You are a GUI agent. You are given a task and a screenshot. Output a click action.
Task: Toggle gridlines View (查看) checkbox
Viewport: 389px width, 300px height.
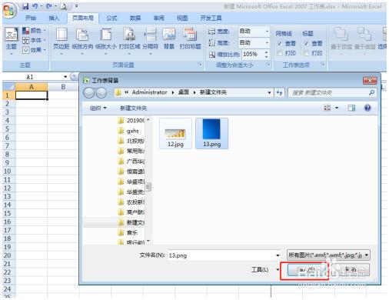pos(280,44)
